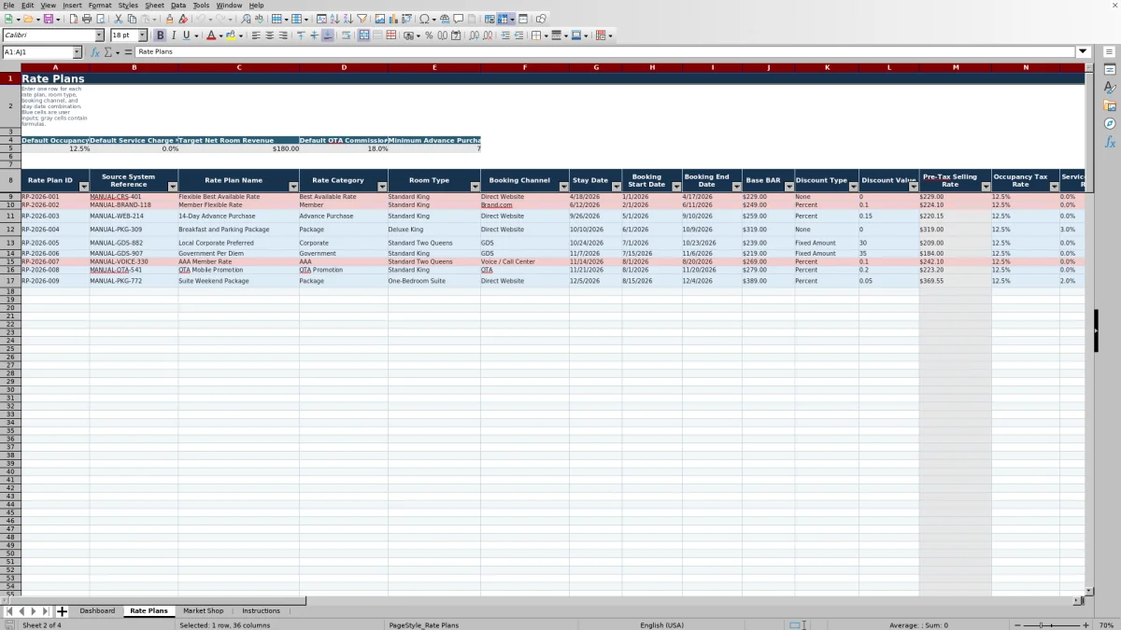Image resolution: width=1121 pixels, height=630 pixels.
Task: Click the AutoFilter funnel icon
Action: [362, 19]
